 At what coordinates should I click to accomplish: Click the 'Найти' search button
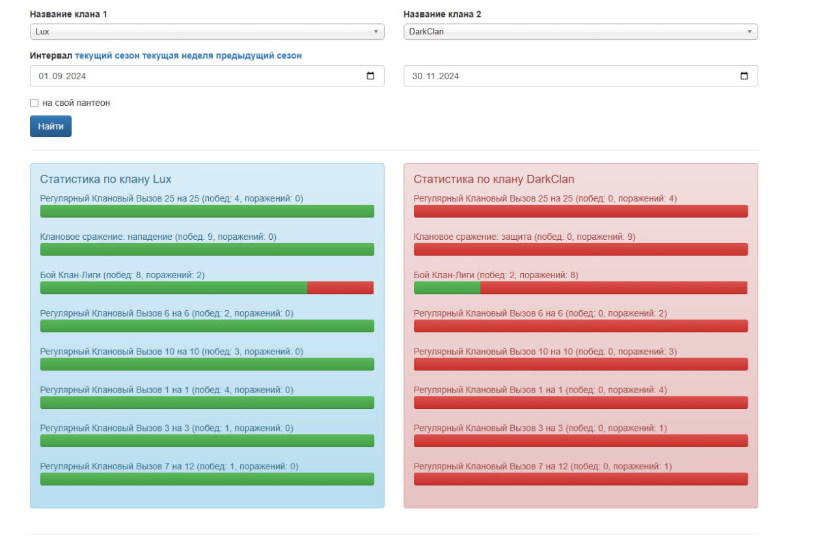coord(51,126)
